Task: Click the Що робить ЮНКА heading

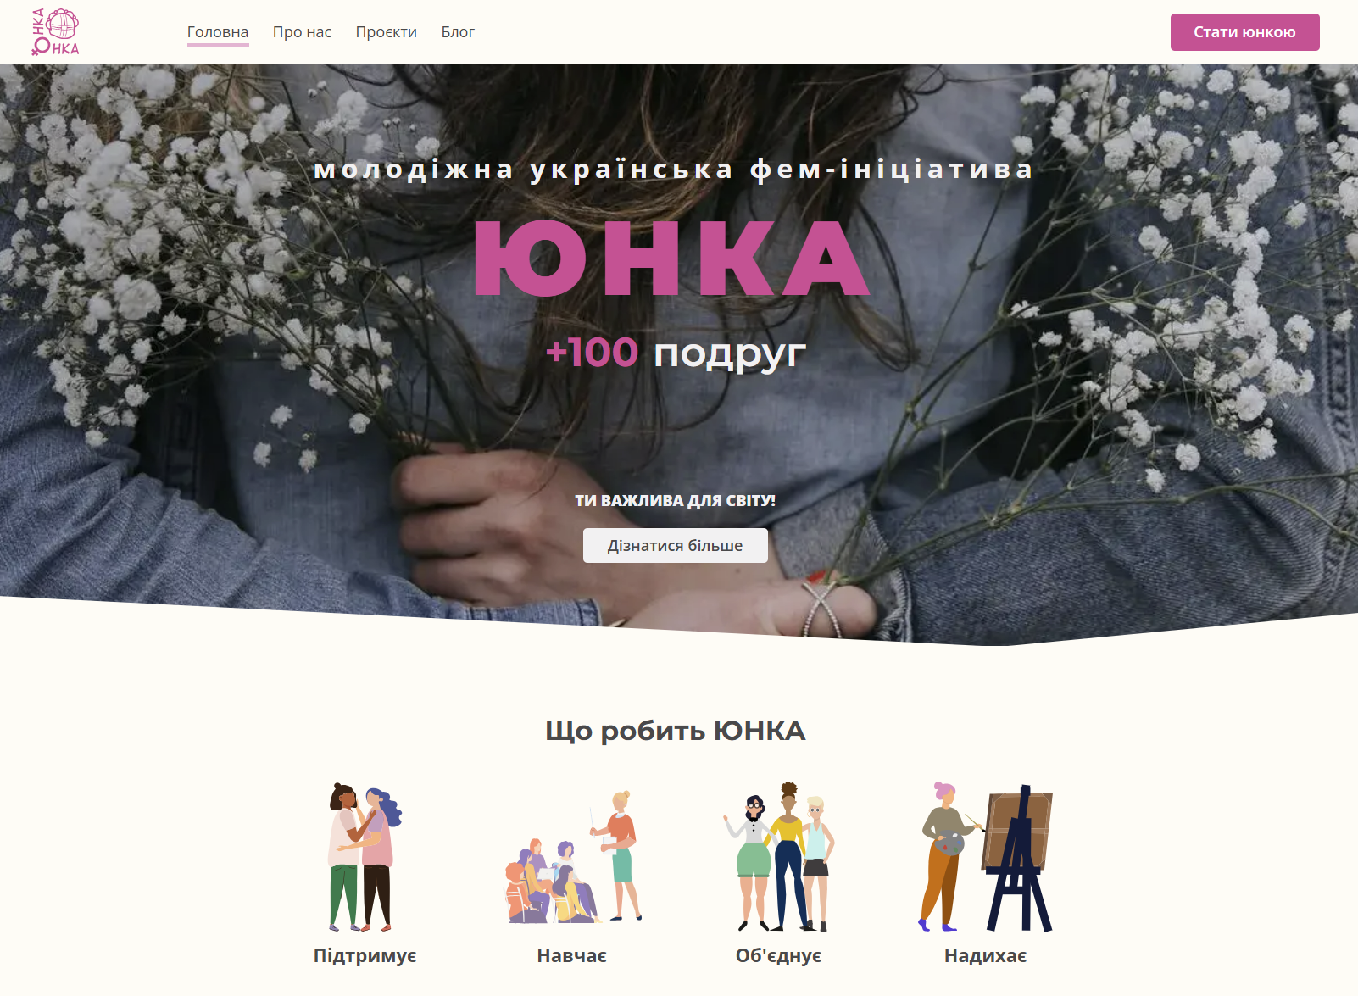Action: (x=676, y=731)
